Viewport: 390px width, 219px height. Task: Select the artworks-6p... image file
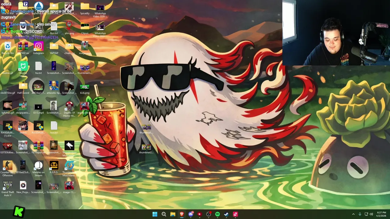(54, 88)
